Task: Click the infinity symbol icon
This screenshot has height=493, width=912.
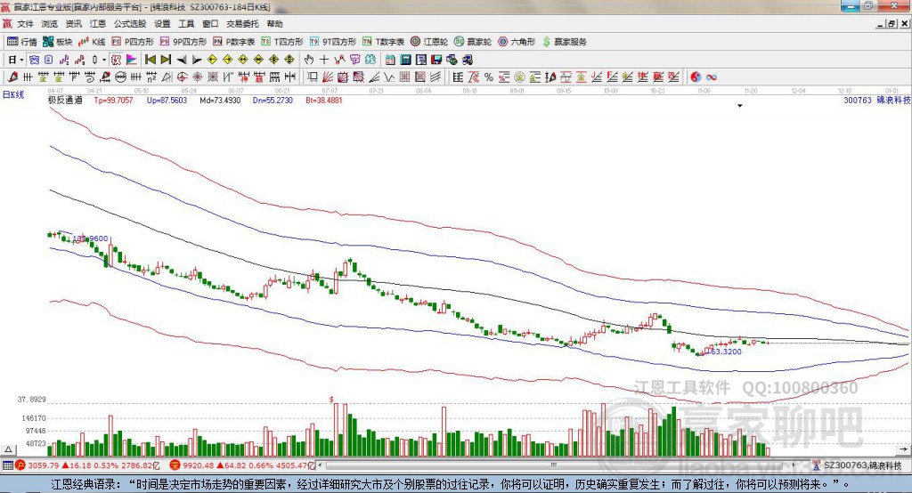Action: pyautogui.click(x=712, y=77)
